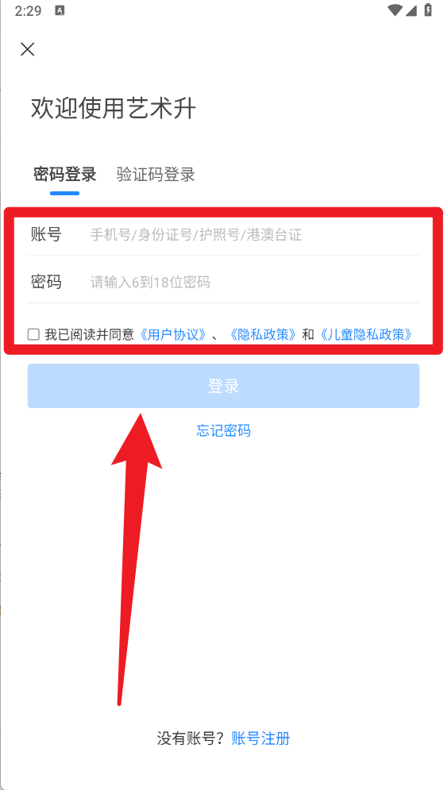The width and height of the screenshot is (444, 790).
Task: Tap the keyboard indicator icon in status bar
Action: [60, 11]
